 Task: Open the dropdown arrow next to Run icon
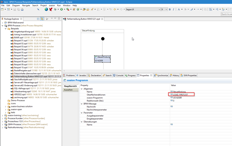(x=64, y=9)
